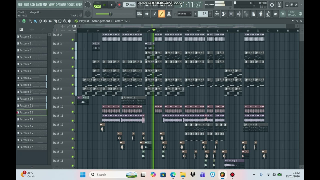The height and width of the screenshot is (180, 320).
Task: Toggle the orange link icon
Action: (x=161, y=14)
